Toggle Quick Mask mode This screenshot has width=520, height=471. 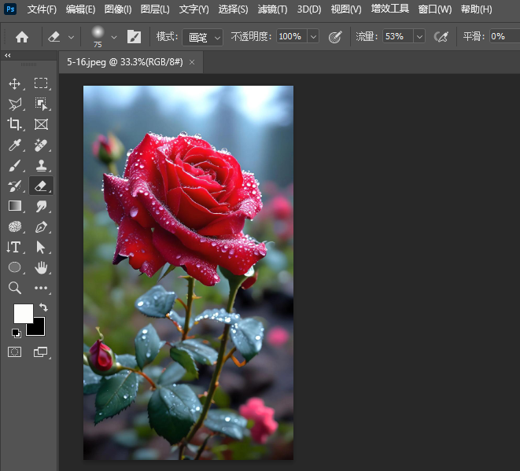tap(15, 351)
